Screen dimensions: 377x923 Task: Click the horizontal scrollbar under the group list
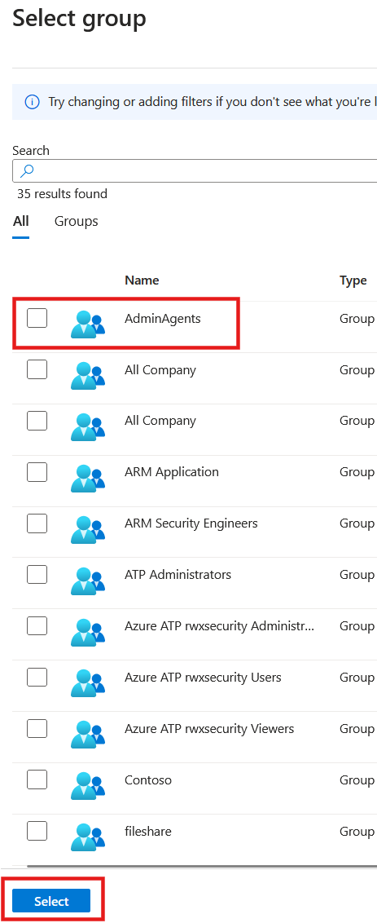(x=202, y=866)
